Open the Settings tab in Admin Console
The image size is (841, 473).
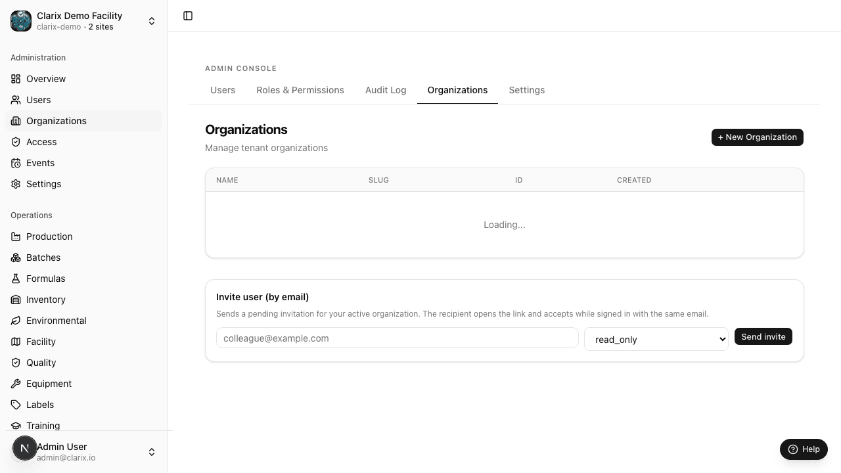(x=527, y=90)
